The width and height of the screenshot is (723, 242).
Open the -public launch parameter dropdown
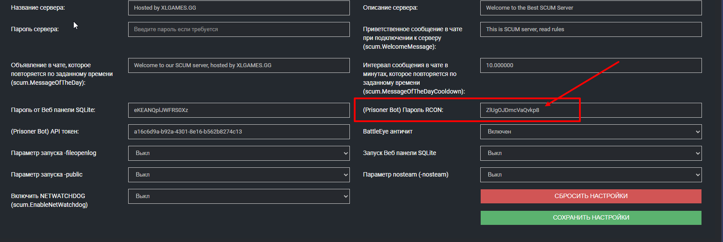point(239,175)
